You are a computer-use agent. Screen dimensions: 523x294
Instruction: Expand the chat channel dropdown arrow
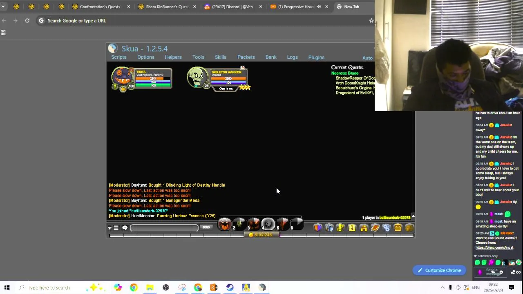[110, 228]
